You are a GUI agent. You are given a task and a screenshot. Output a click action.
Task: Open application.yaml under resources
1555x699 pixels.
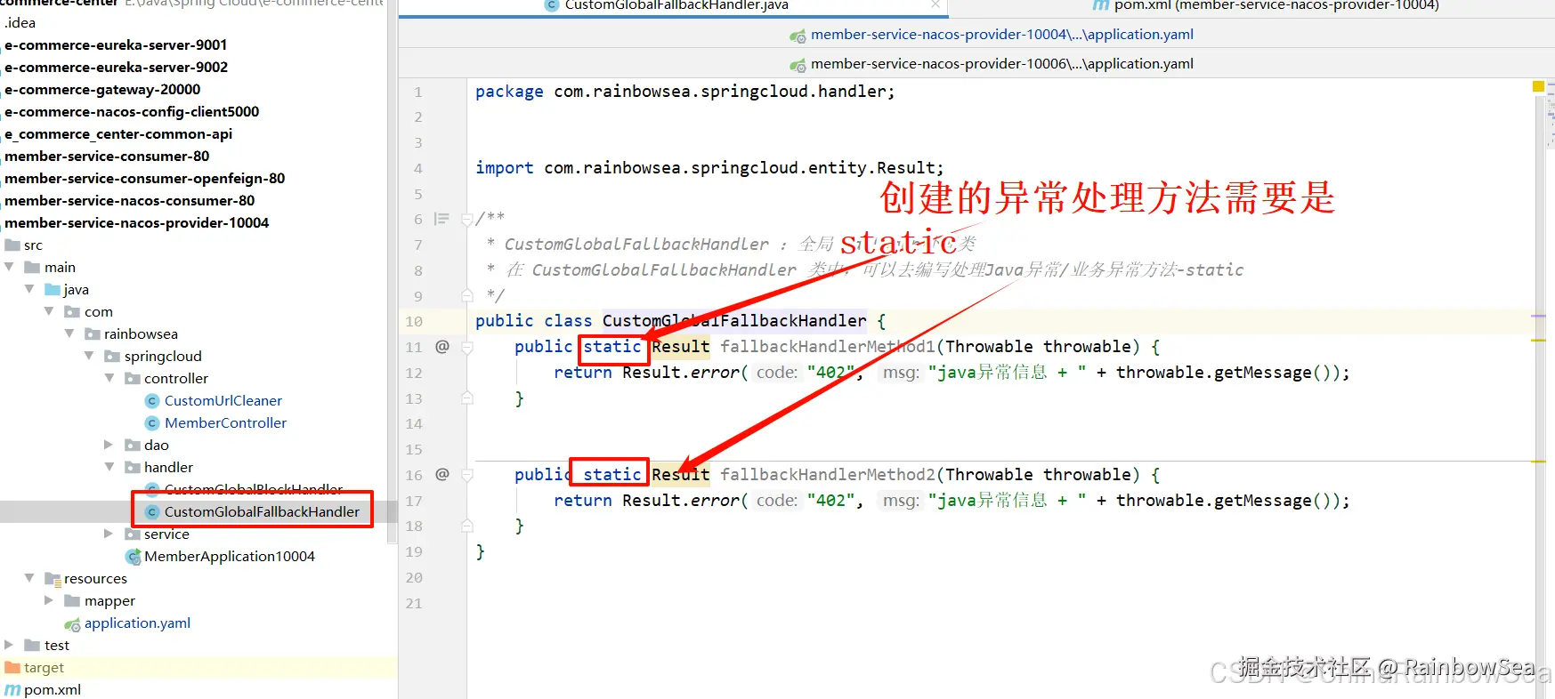click(137, 623)
